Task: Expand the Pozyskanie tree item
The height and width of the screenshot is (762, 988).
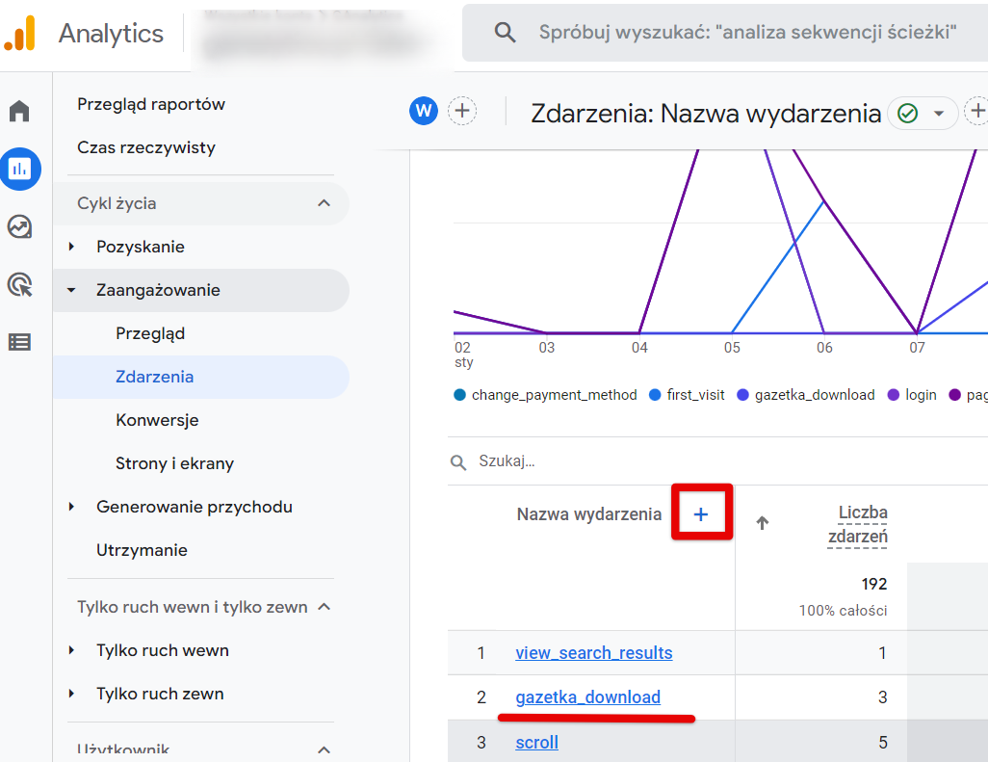Action: pyautogui.click(x=71, y=247)
